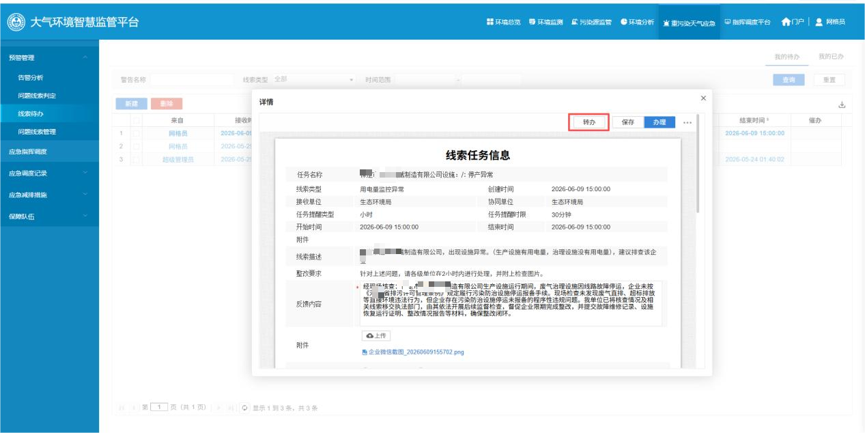This screenshot has width=865, height=433.
Task: Switch to the 我的待办 tab
Action: (786, 56)
